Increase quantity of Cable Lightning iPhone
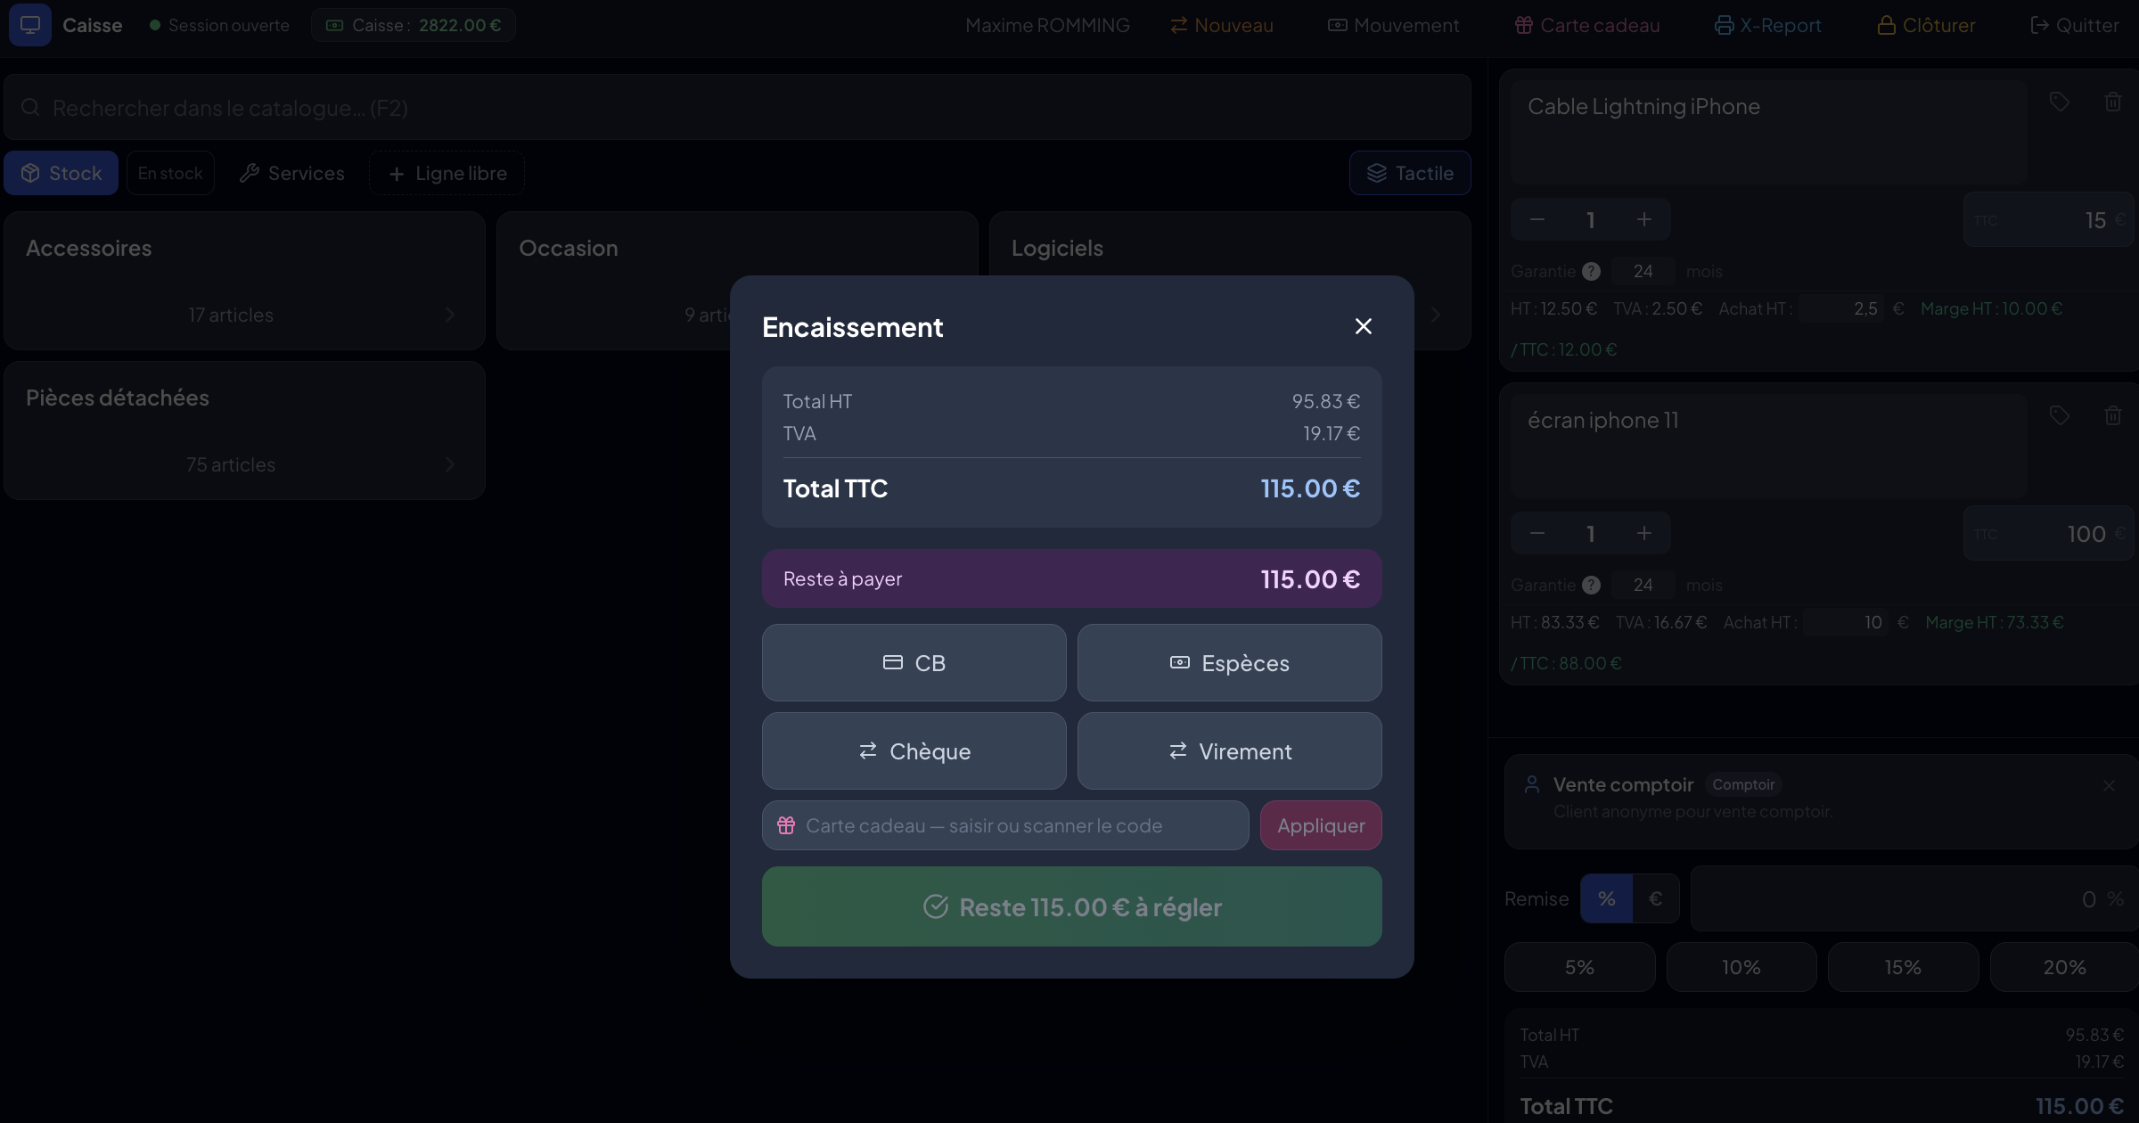 tap(1644, 219)
